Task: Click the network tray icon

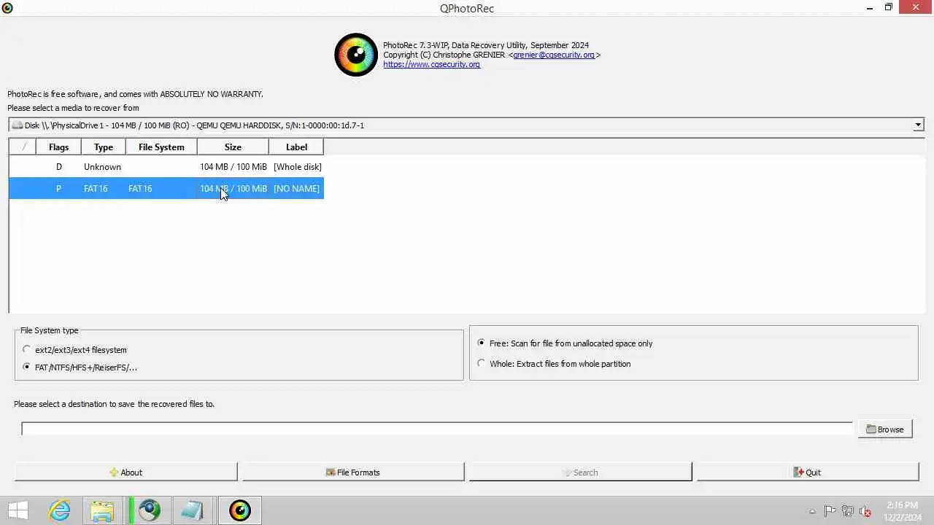Action: [x=848, y=511]
